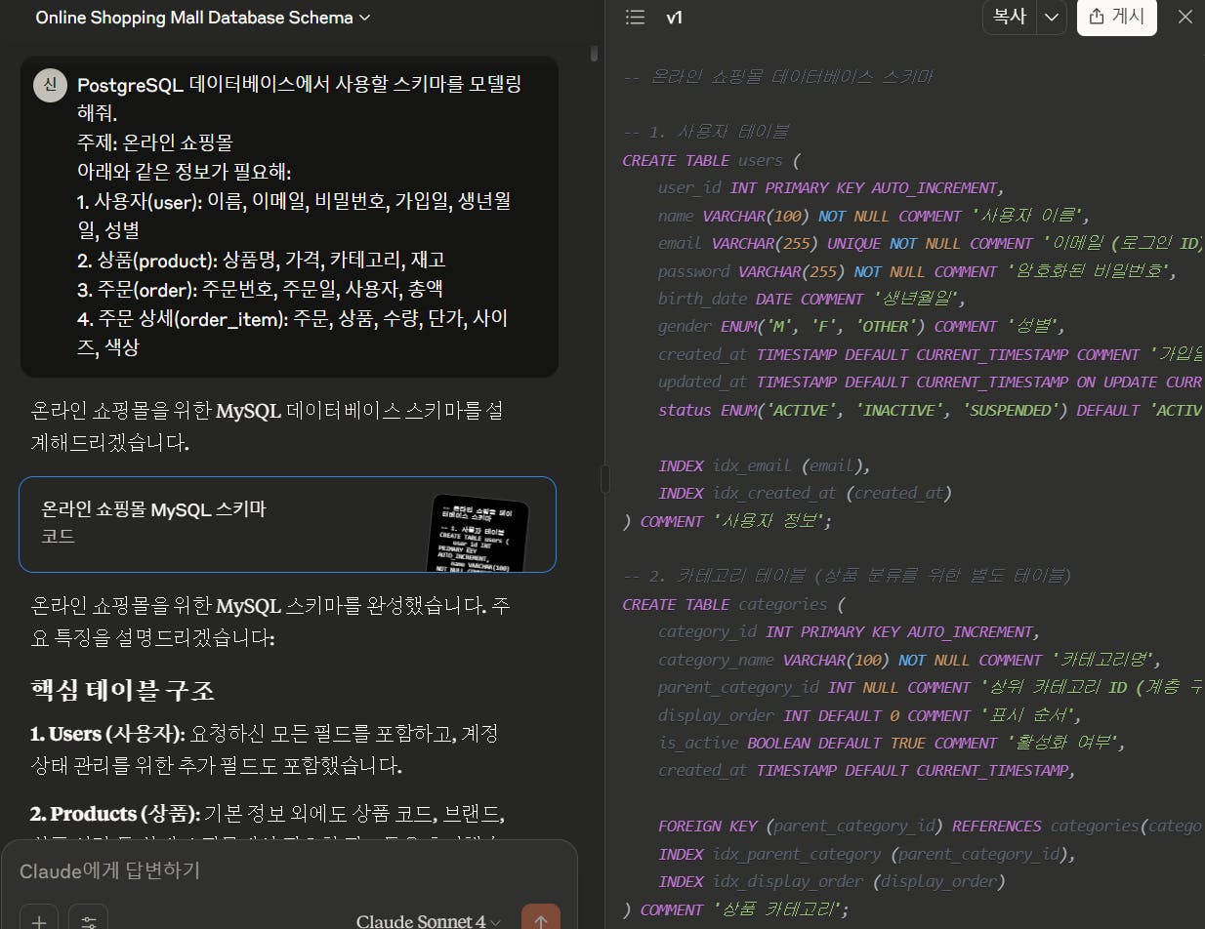Click the plus attachment icon

pyautogui.click(x=39, y=921)
